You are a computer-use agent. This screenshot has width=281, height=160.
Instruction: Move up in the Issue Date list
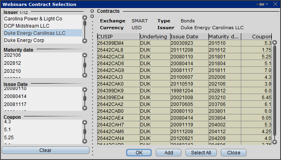[x=85, y=90]
